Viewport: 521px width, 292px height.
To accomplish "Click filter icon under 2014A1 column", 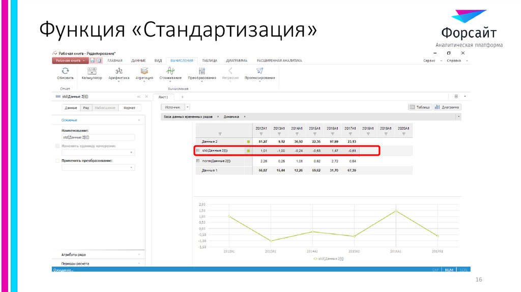I will (297, 134).
